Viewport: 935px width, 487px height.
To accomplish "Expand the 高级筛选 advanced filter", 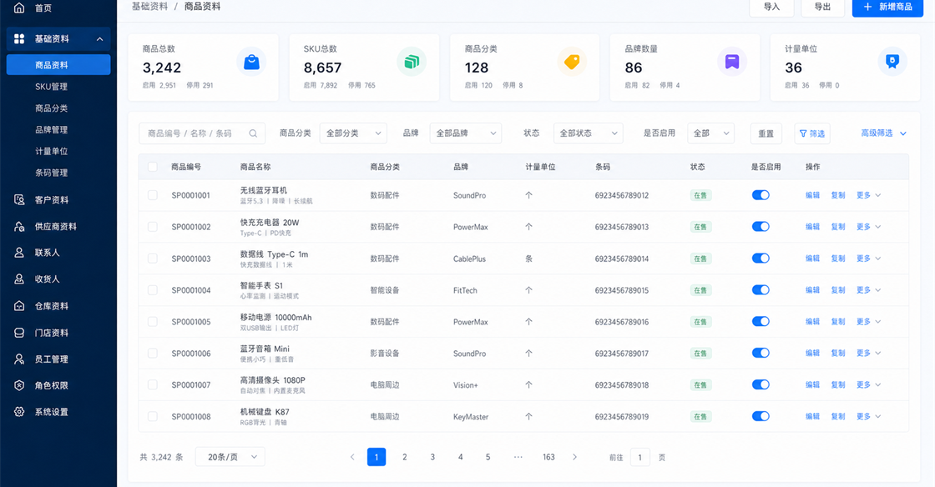I will tap(883, 133).
